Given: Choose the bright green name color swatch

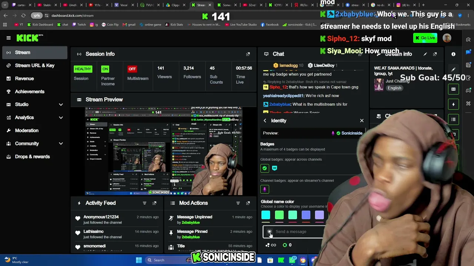Looking at the screenshot, I should coord(279,215).
